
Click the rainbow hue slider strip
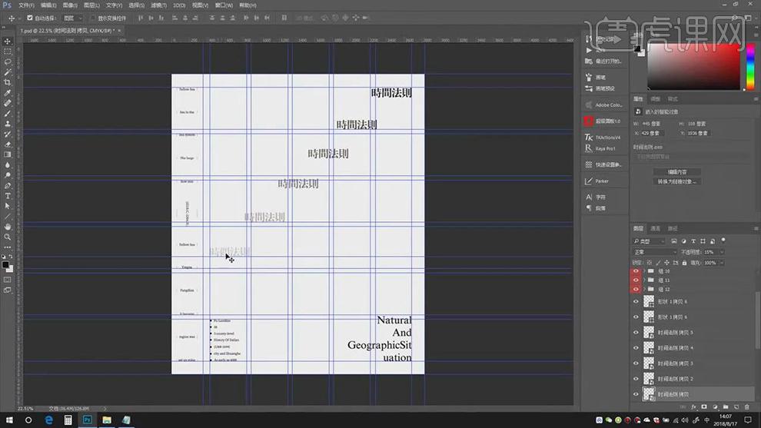pos(750,67)
